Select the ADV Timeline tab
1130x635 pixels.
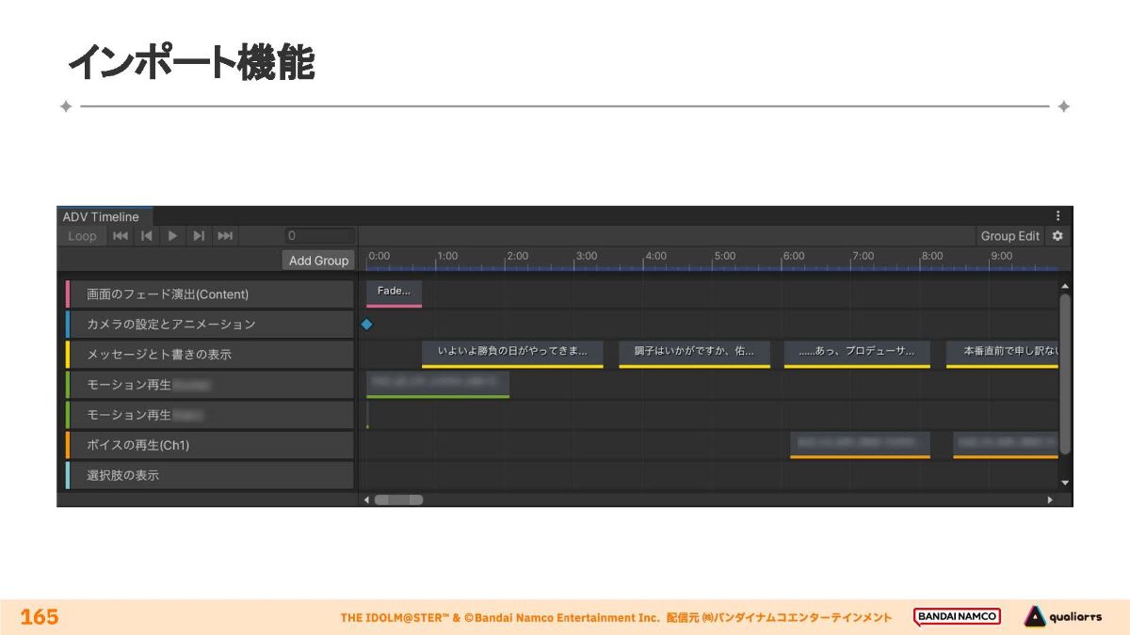(101, 216)
